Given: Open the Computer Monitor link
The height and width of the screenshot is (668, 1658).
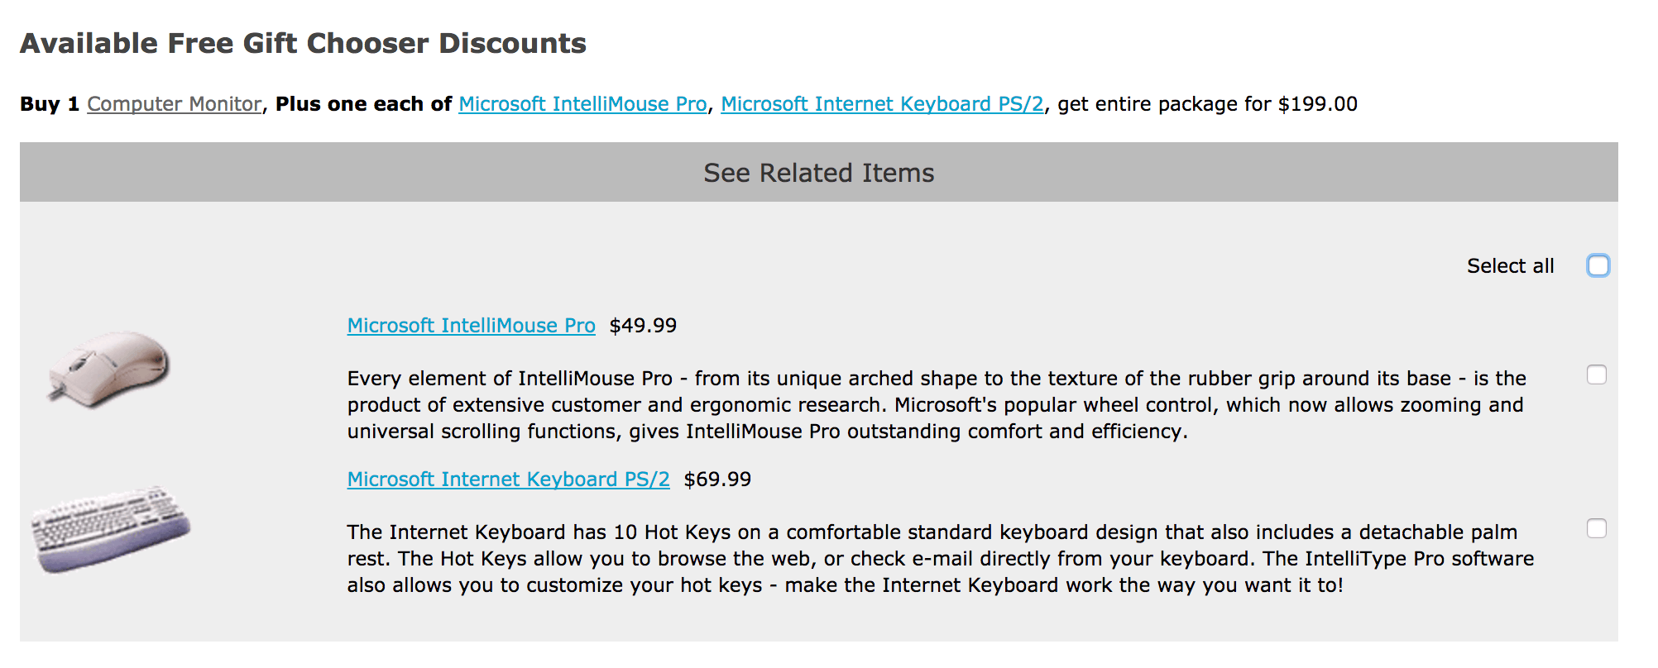Looking at the screenshot, I should tap(174, 104).
